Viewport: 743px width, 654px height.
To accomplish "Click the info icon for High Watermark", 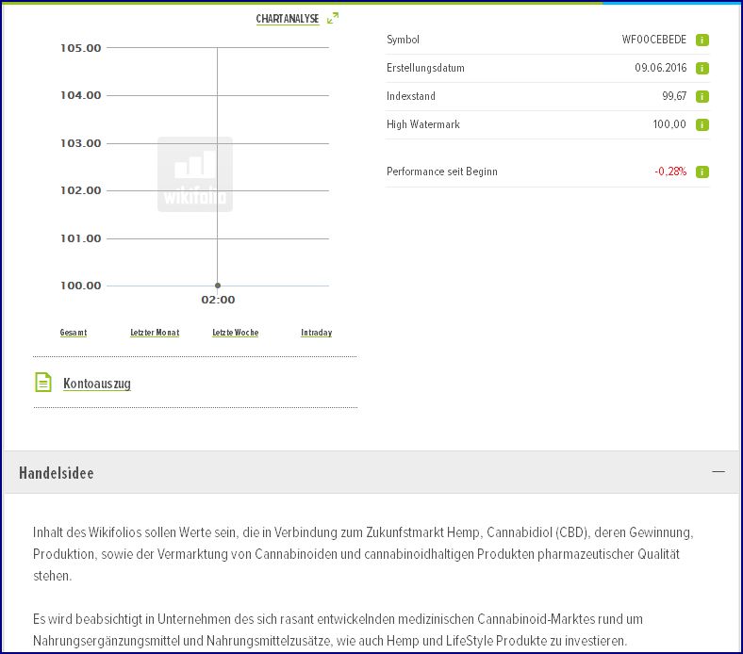I will coord(702,124).
